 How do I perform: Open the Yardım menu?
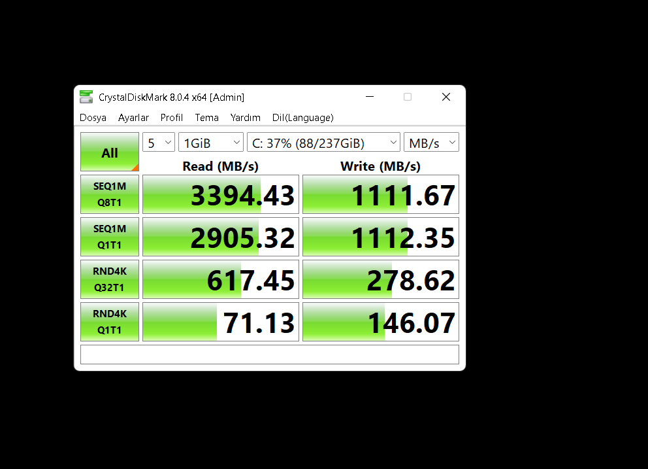tap(245, 118)
